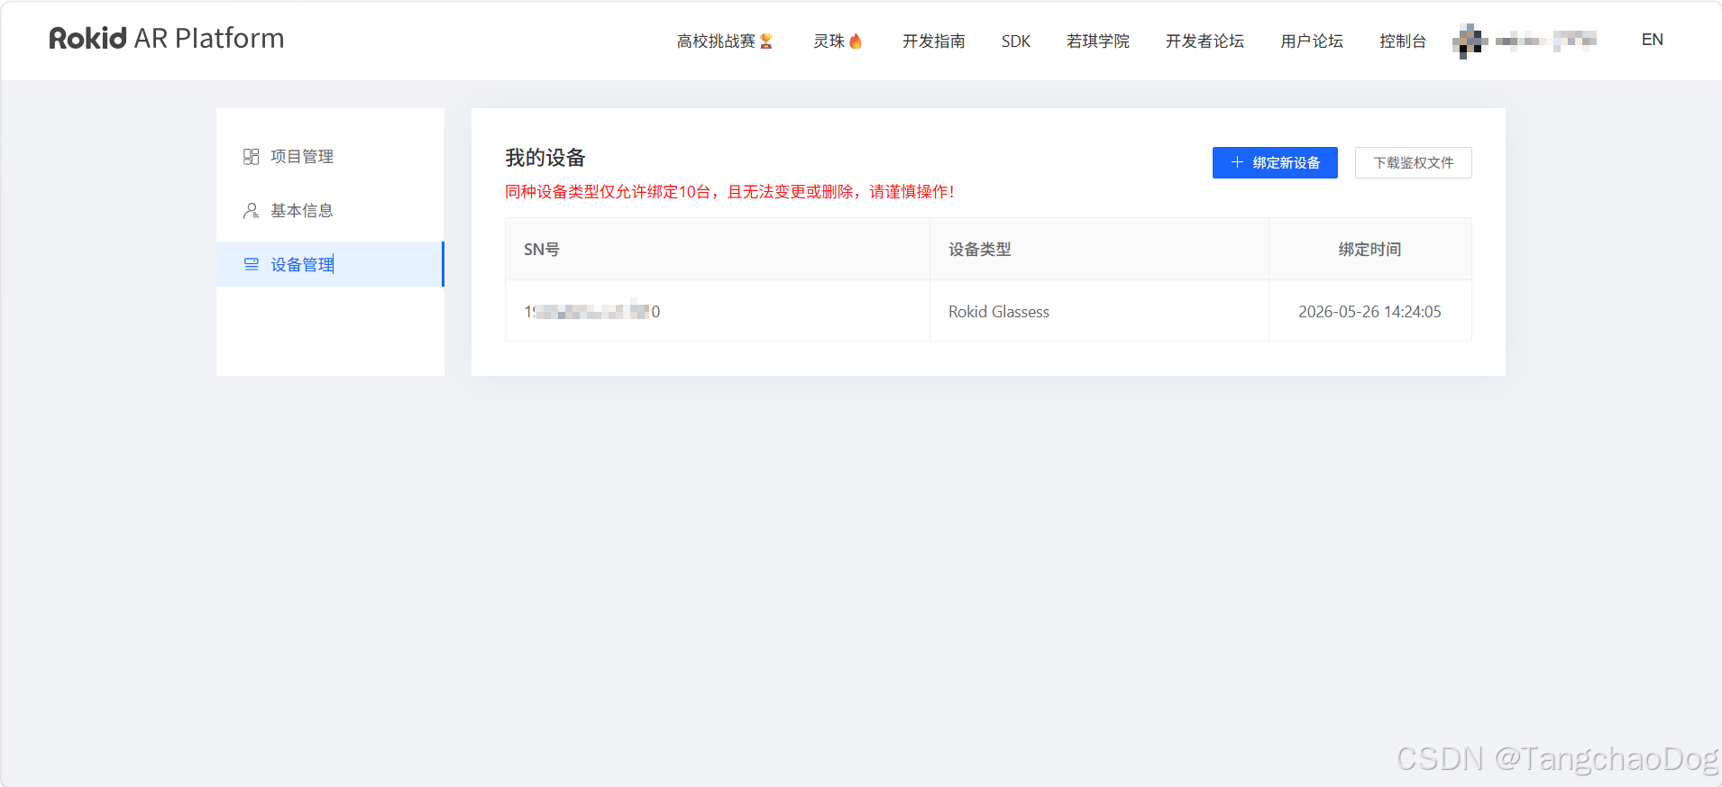1722x787 pixels.
Task: Open 用户论坛 link
Action: [x=1312, y=41]
